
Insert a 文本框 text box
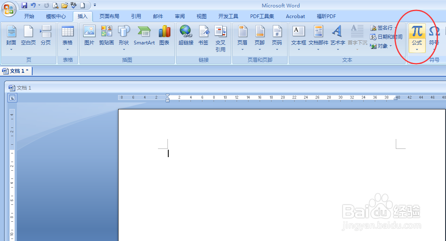[x=299, y=38]
